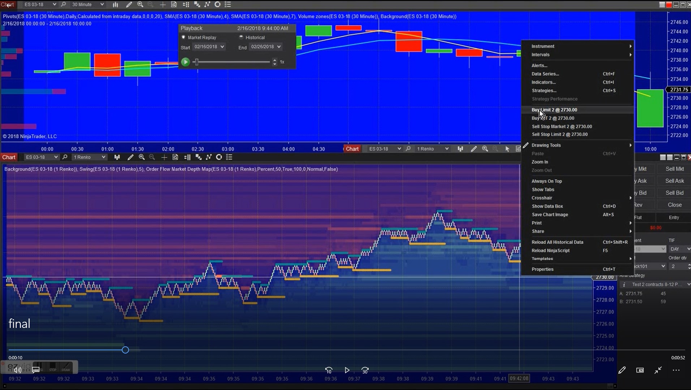Click the Sell Ask button
Screen dimensions: 691x390
[x=674, y=181]
